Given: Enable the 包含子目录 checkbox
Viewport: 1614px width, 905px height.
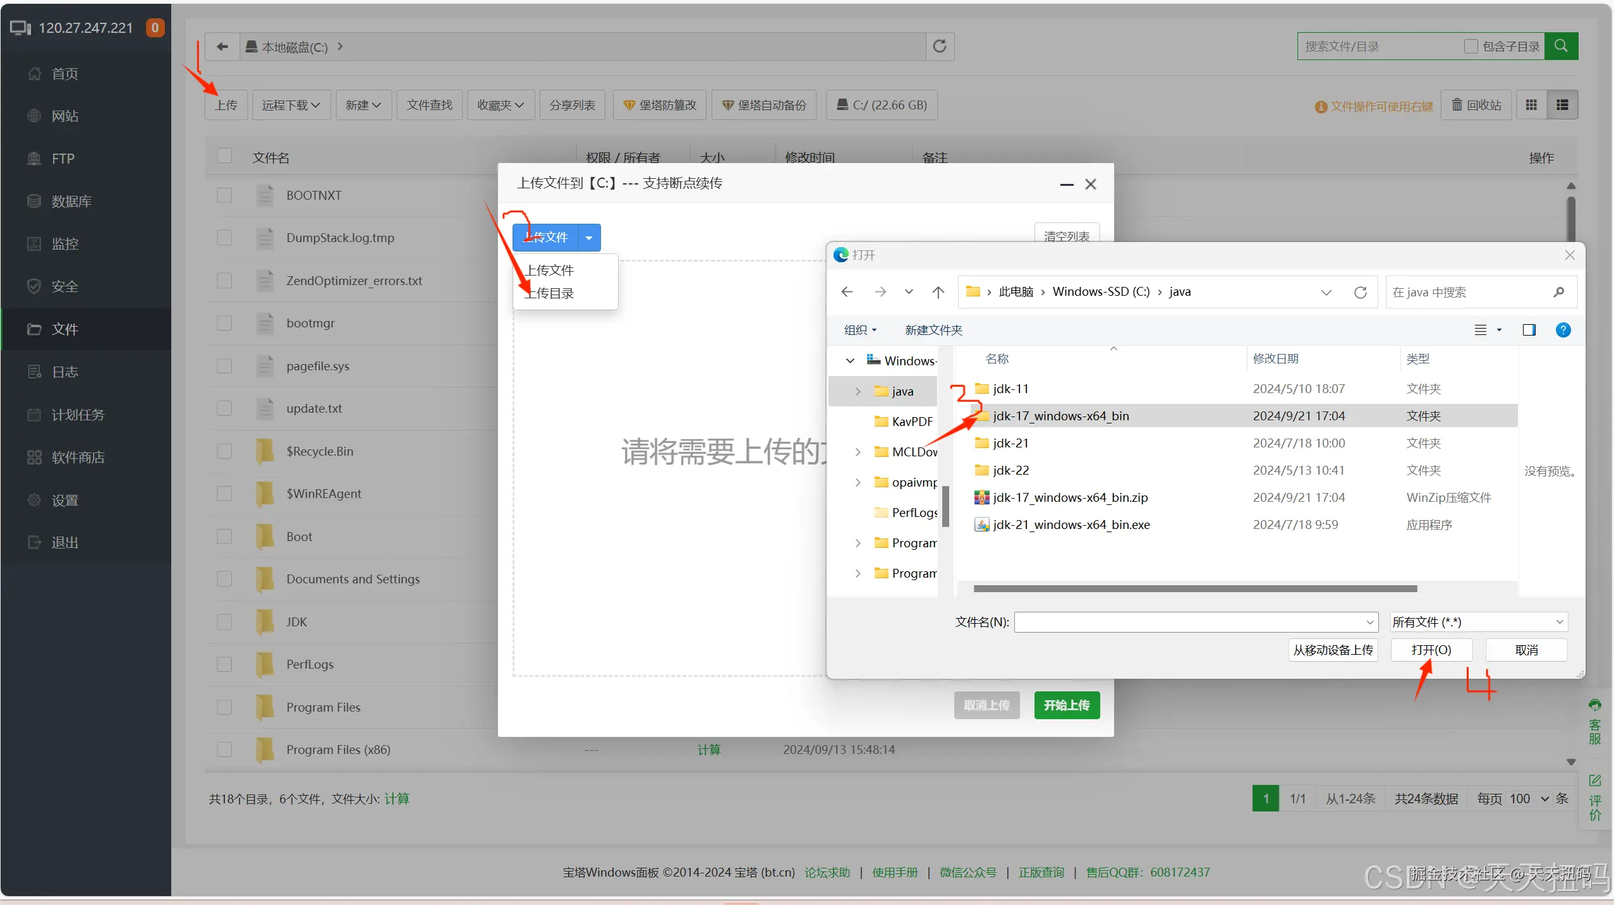Looking at the screenshot, I should (x=1471, y=46).
